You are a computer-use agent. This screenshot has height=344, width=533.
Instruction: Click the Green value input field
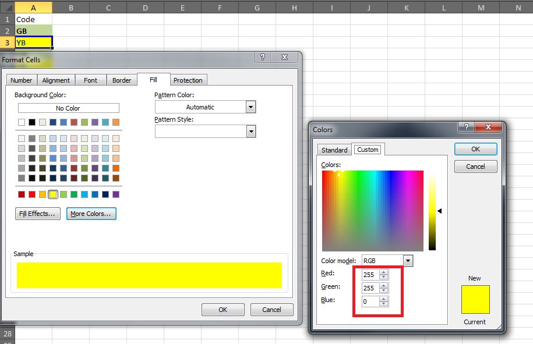point(371,288)
